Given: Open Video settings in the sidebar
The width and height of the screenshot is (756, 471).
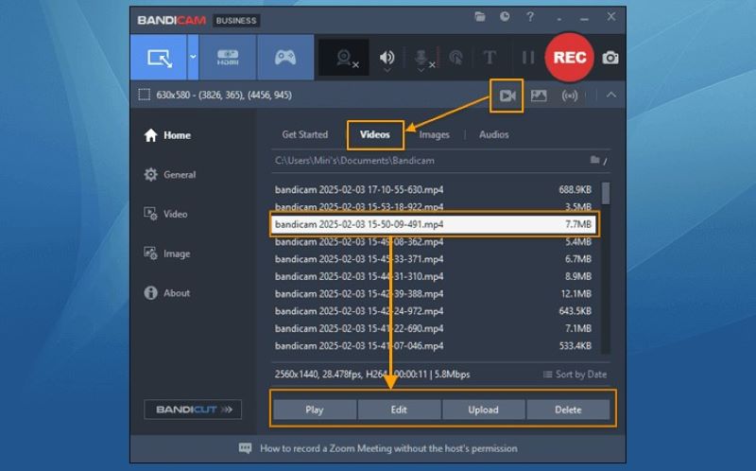Looking at the screenshot, I should point(165,214).
